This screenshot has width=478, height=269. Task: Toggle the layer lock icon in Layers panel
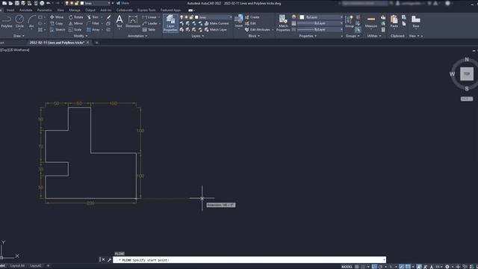point(191,17)
